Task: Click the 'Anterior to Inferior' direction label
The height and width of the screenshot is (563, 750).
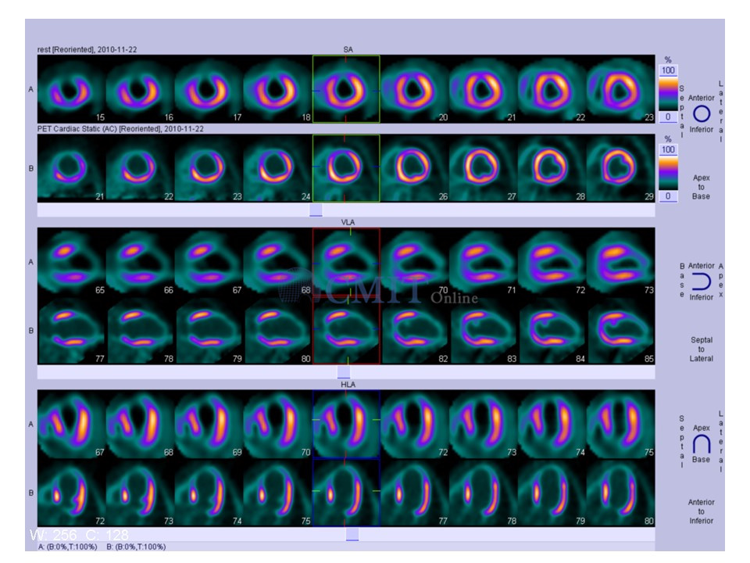Action: point(702,511)
